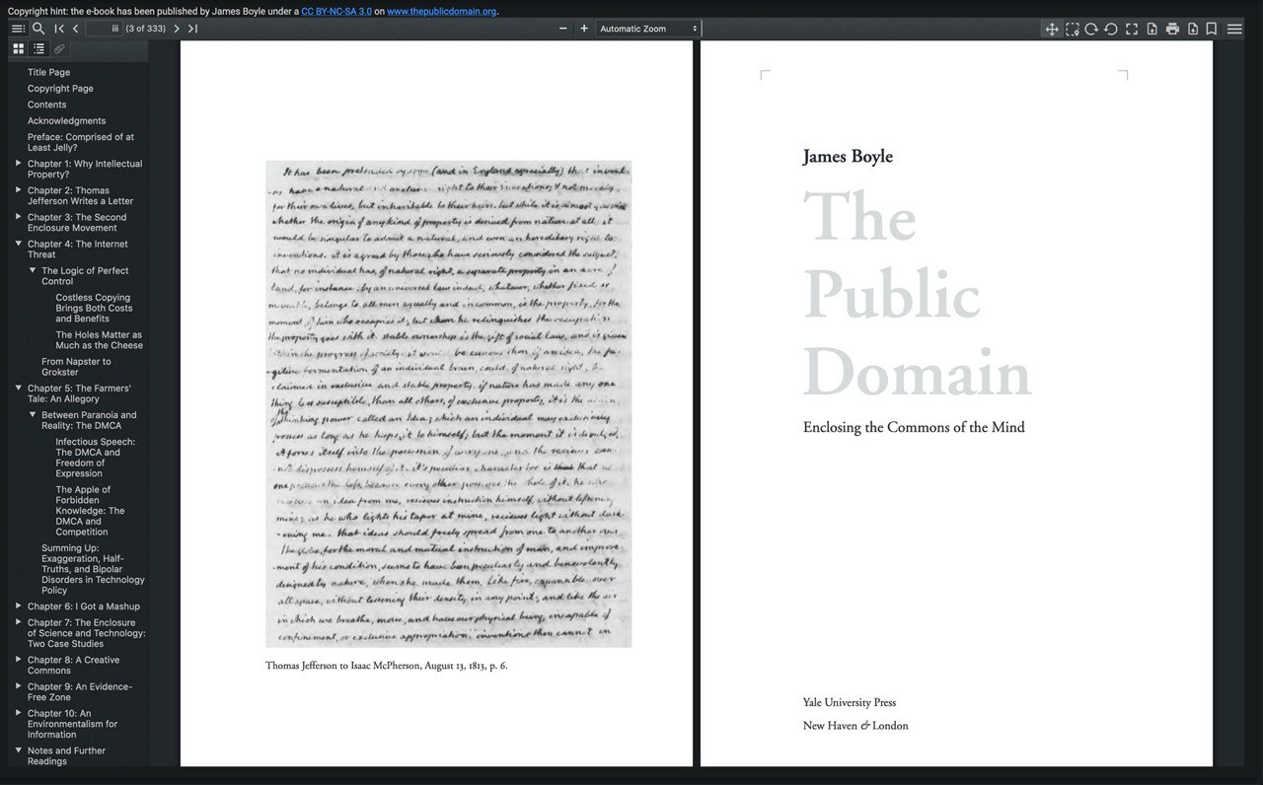Expand Chapter 7: The Enclosure of Science
The height and width of the screenshot is (785, 1263).
click(19, 622)
